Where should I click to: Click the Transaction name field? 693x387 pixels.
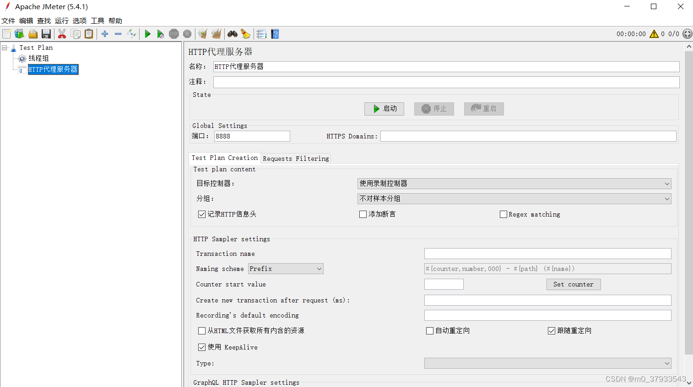click(x=547, y=254)
